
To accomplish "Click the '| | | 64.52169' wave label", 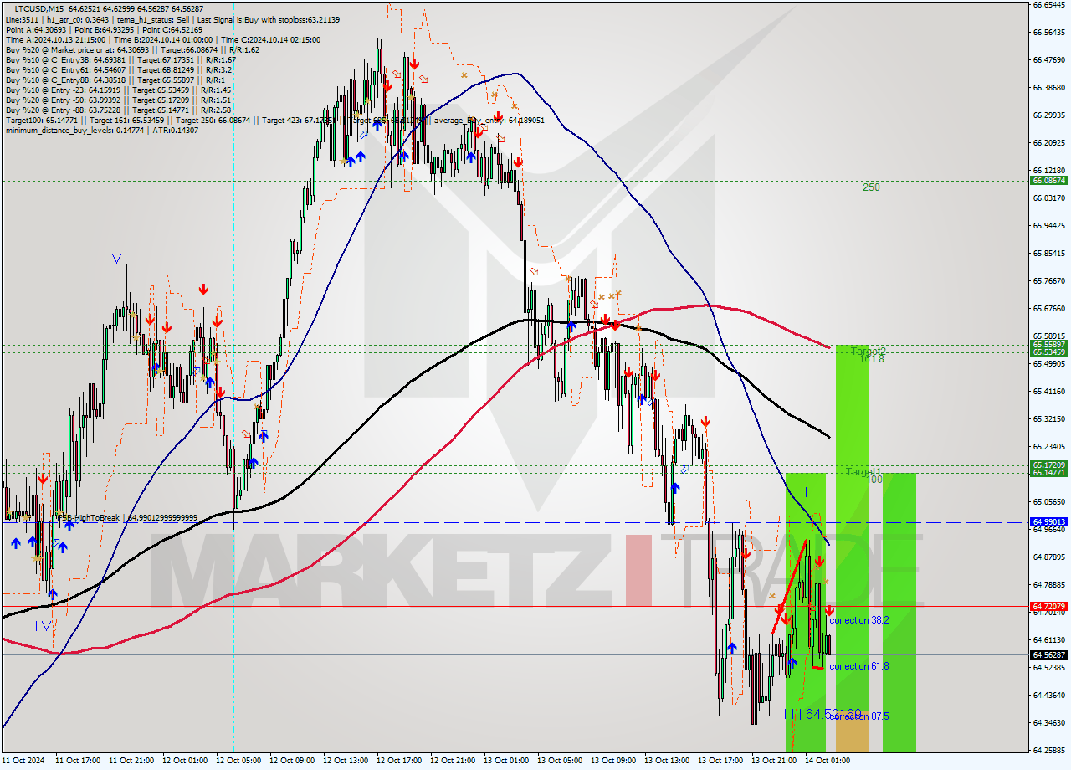I will pyautogui.click(x=822, y=714).
